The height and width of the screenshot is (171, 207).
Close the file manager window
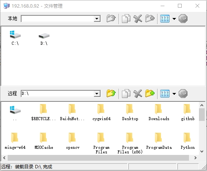197,6
